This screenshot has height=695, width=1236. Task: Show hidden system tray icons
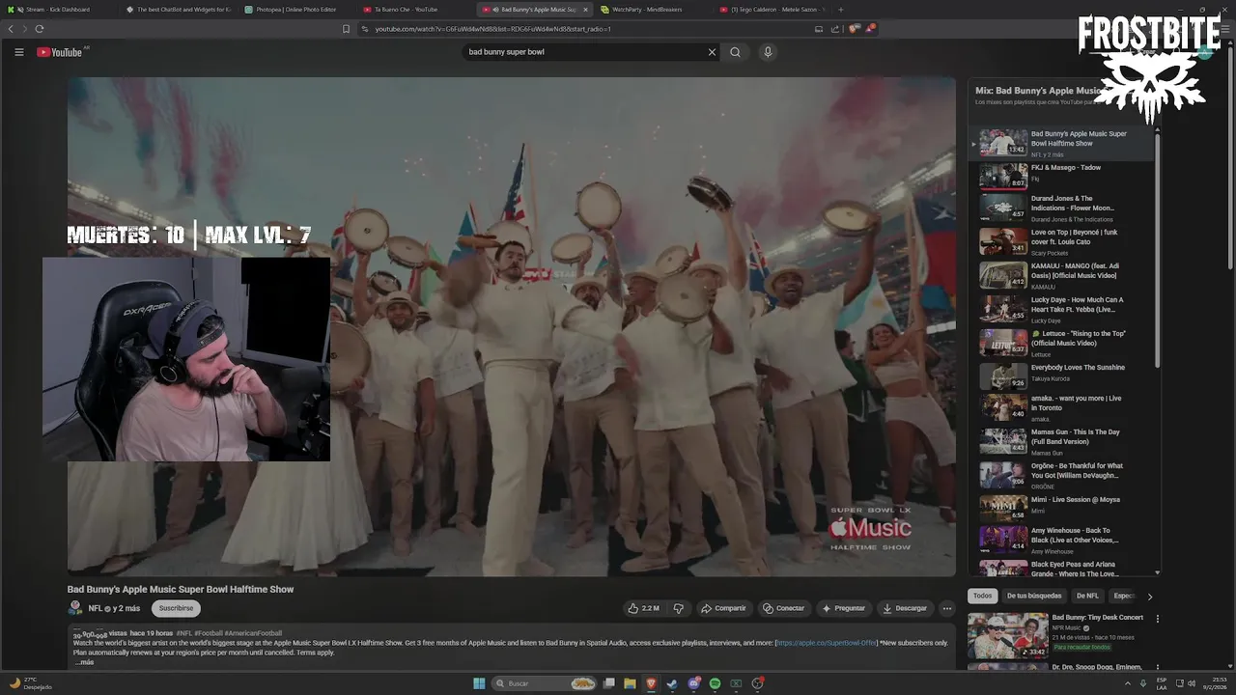(1127, 683)
